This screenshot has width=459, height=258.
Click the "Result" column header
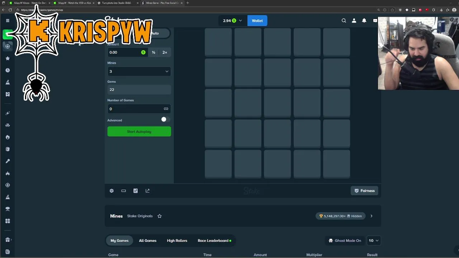coord(372,255)
